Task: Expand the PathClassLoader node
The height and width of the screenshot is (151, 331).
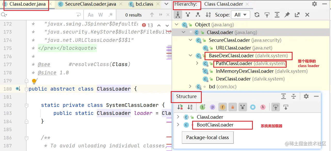Action: (x=197, y=63)
